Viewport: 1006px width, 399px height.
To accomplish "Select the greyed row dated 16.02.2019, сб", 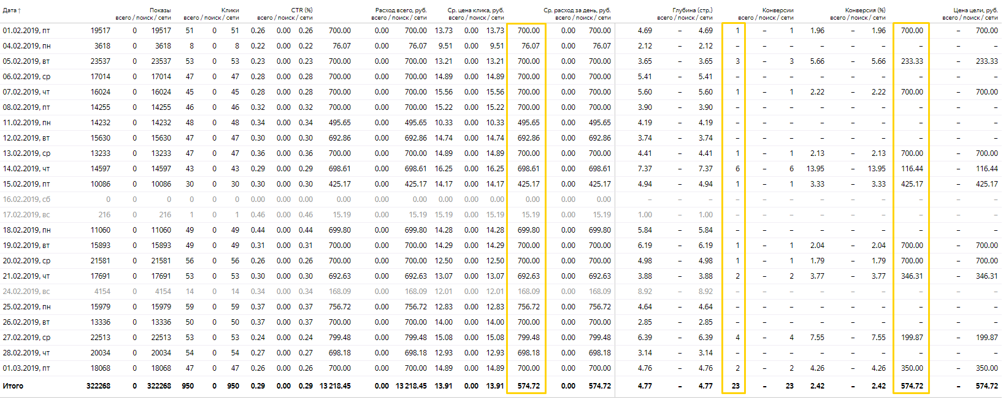I will click(500, 199).
